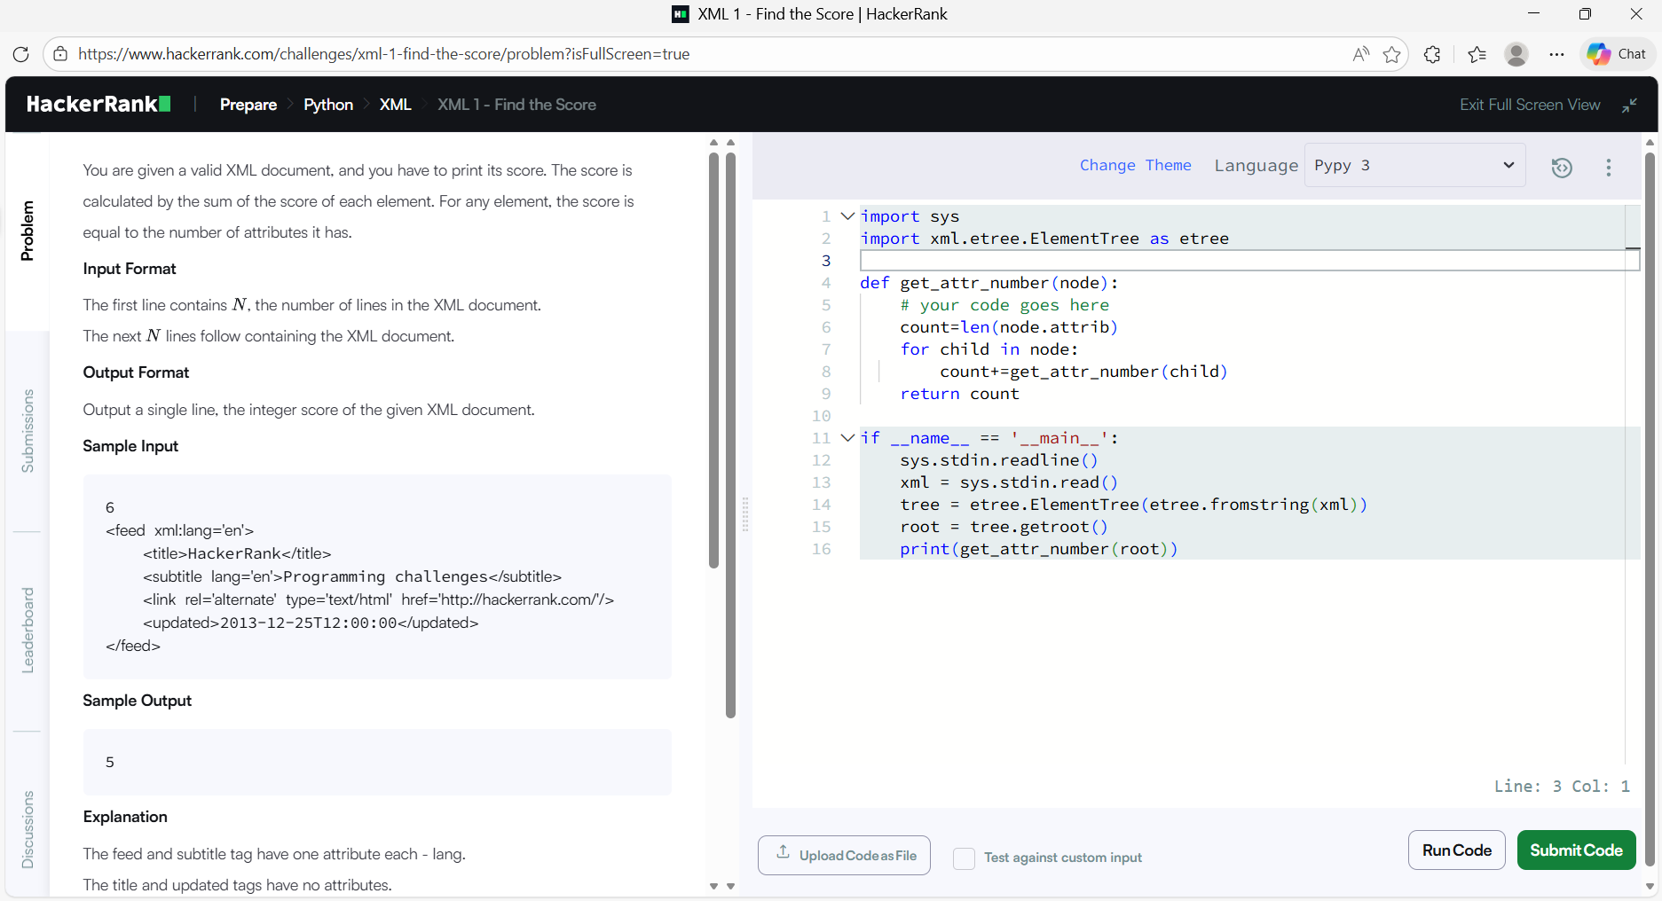This screenshot has height=901, width=1662.
Task: Open the Discussions tab
Action: click(x=28, y=829)
